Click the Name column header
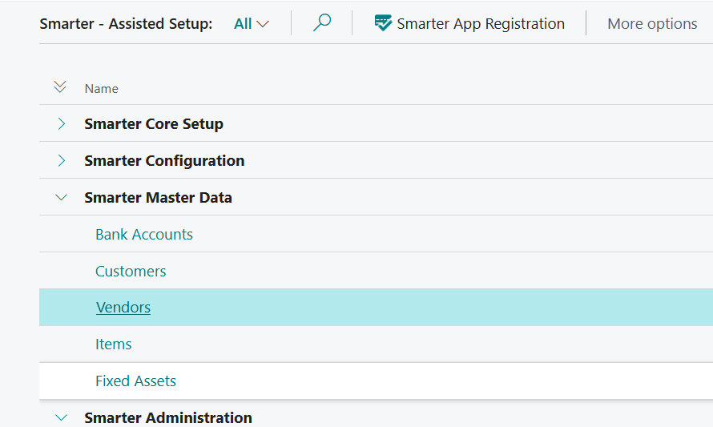 [102, 89]
